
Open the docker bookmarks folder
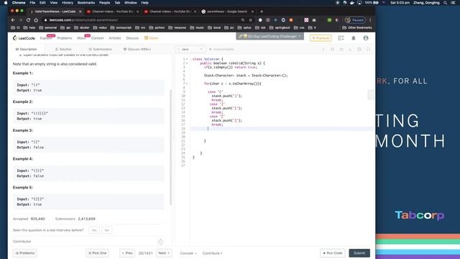[x=82, y=27]
